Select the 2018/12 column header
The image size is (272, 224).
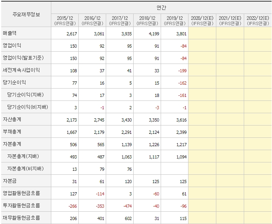[147, 20]
